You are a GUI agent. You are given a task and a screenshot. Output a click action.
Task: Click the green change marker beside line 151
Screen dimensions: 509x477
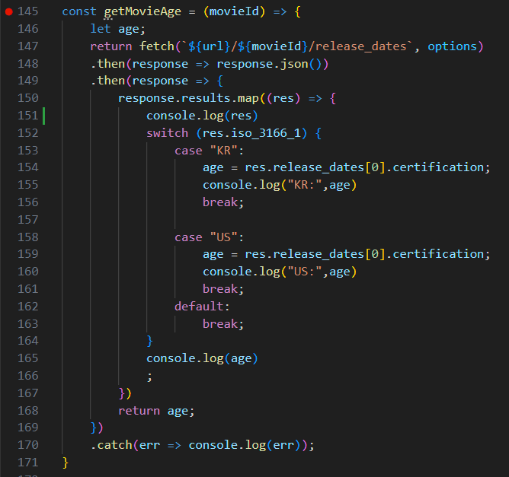click(x=44, y=116)
